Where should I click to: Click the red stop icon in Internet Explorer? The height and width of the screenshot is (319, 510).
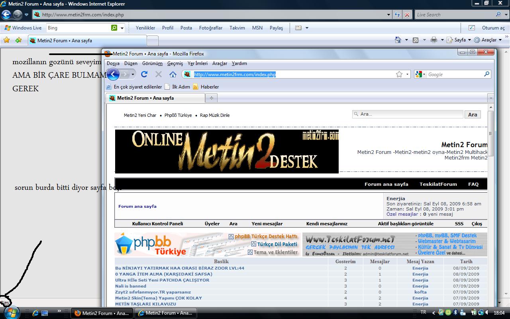(x=407, y=15)
